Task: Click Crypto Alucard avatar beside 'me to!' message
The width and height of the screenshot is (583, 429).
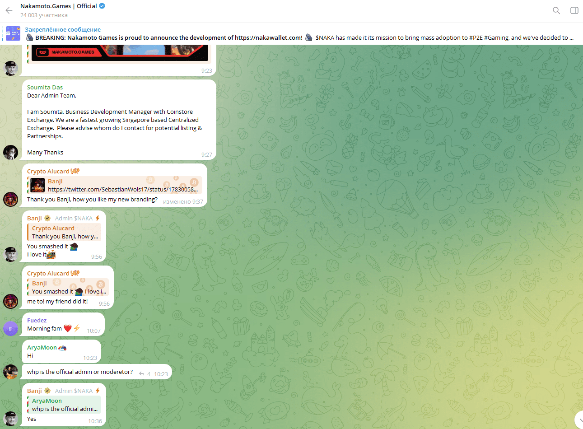Action: click(x=11, y=301)
